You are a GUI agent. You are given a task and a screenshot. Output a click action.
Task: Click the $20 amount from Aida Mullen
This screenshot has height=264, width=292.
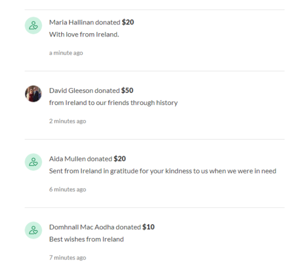(x=119, y=159)
